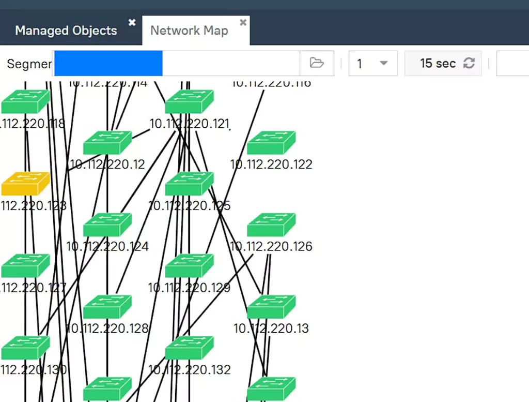Image resolution: width=529 pixels, height=402 pixels.
Task: Select switch node 10.112.220.122
Action: tap(271, 143)
